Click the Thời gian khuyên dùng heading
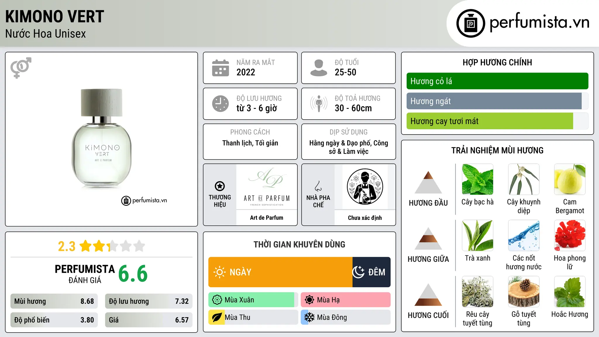The image size is (599, 337). point(299,244)
